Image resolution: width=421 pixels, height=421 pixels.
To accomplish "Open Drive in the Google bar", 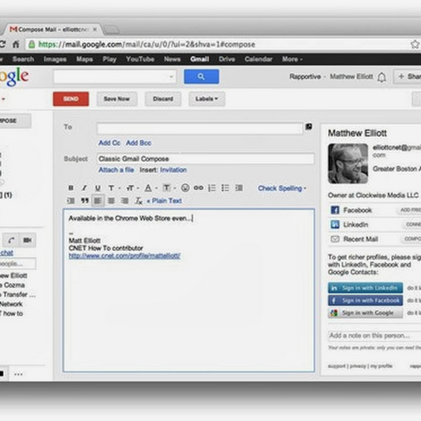I will click(227, 59).
